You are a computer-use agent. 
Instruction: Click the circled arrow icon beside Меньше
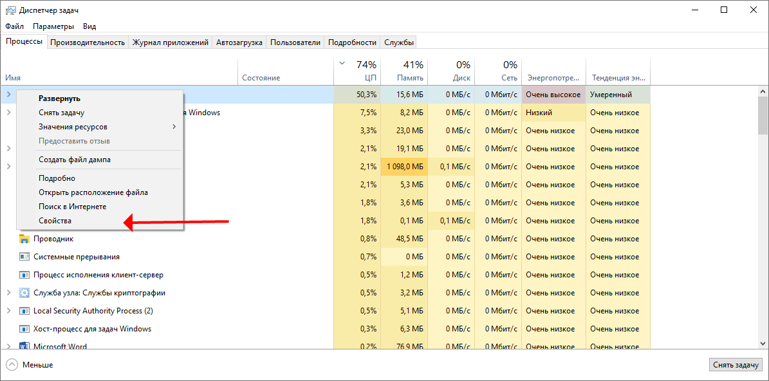pyautogui.click(x=12, y=365)
